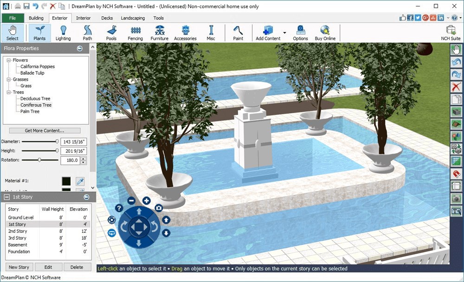This screenshot has width=464, height=282.
Task: Open the Accessories tool
Action: (185, 33)
